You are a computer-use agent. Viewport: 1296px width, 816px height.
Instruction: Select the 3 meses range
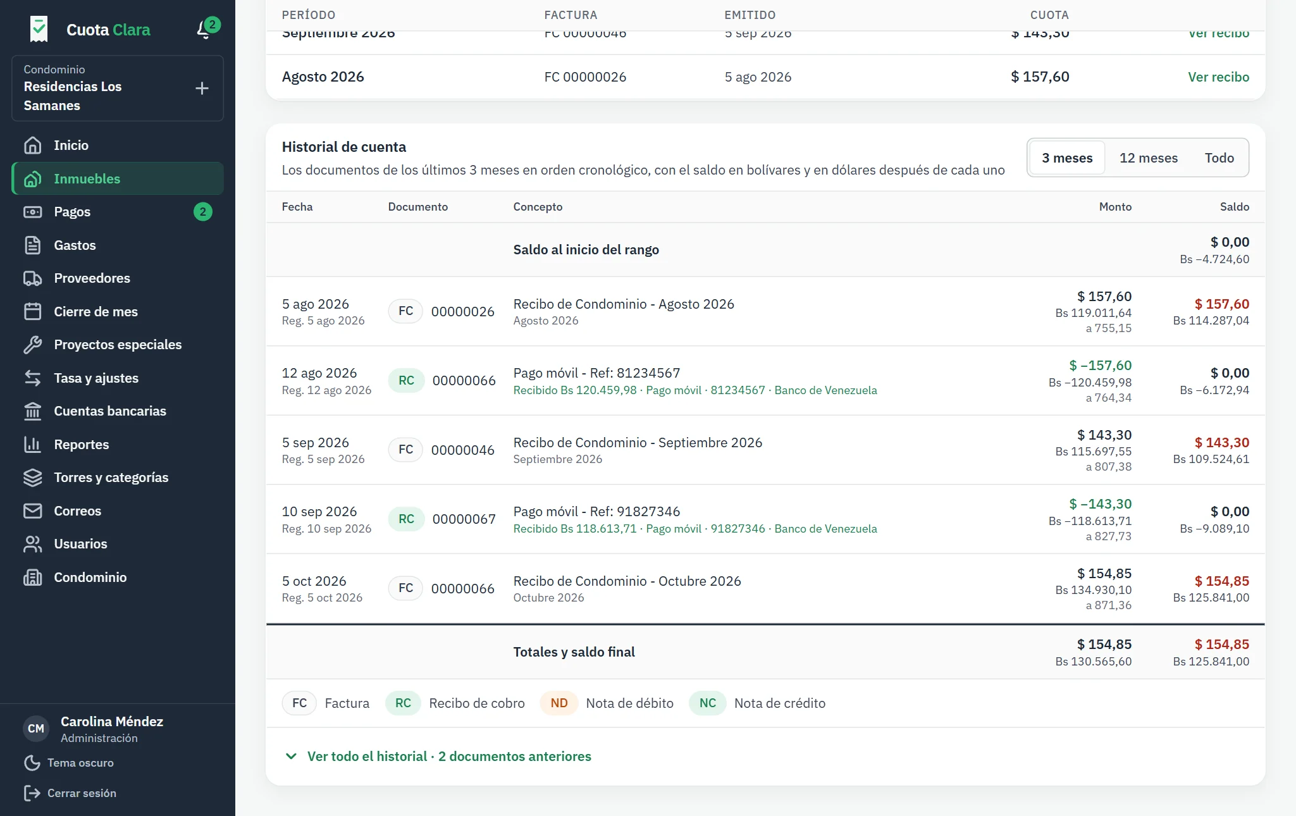1067,158
